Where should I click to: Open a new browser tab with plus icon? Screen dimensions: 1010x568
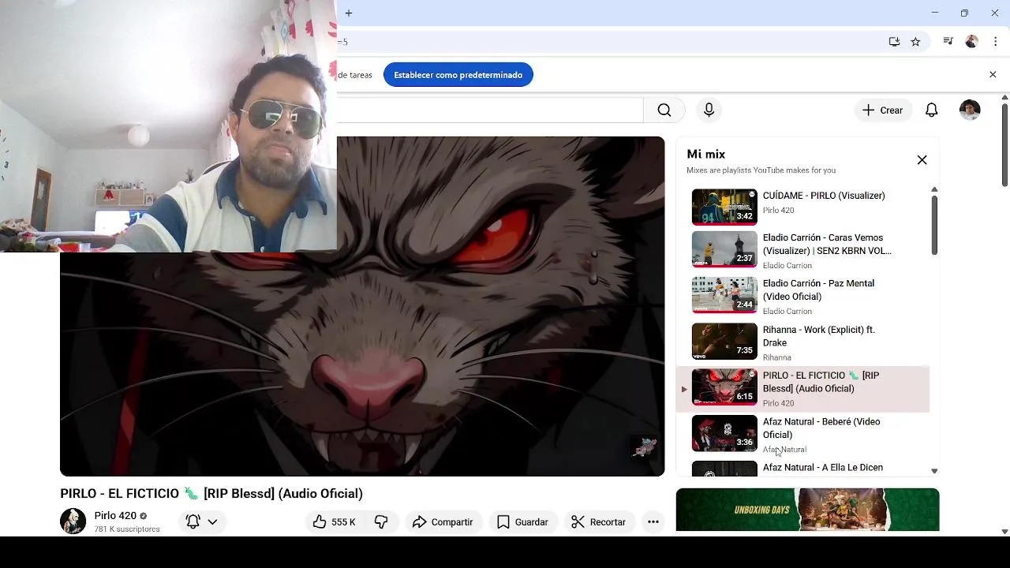tap(349, 13)
